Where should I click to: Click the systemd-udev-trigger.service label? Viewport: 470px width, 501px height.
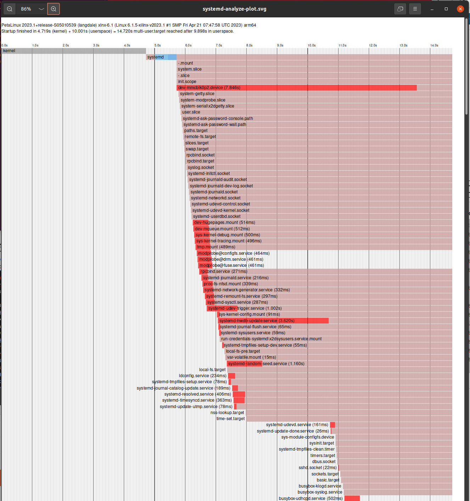click(x=245, y=308)
